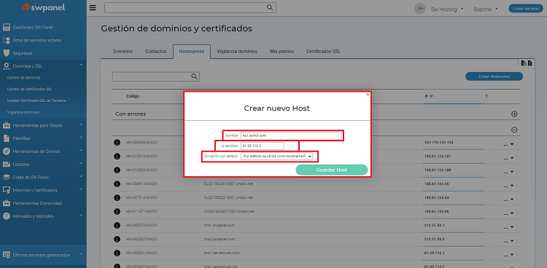Click info icon for HN-000001-SW001
Image resolution: width=547 pixels, height=268 pixels.
coord(117,253)
